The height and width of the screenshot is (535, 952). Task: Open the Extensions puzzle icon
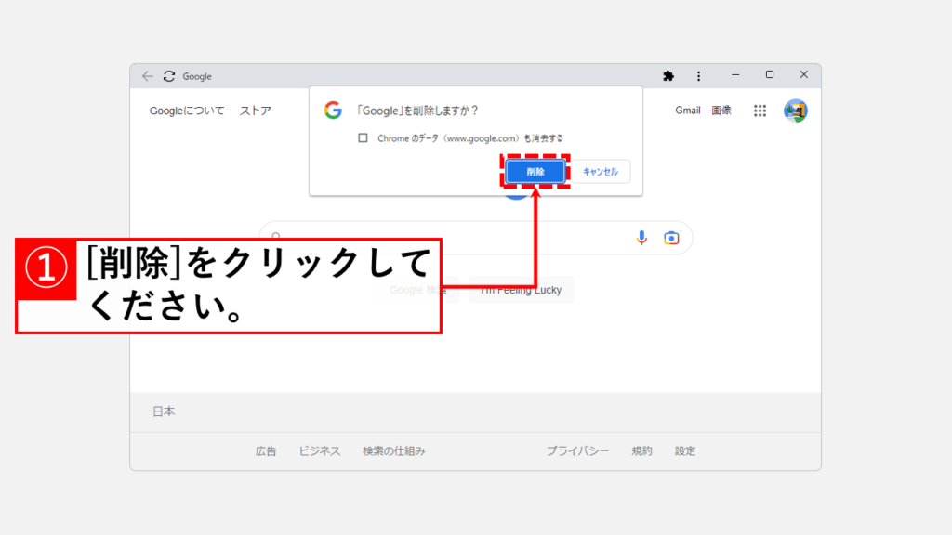point(668,75)
